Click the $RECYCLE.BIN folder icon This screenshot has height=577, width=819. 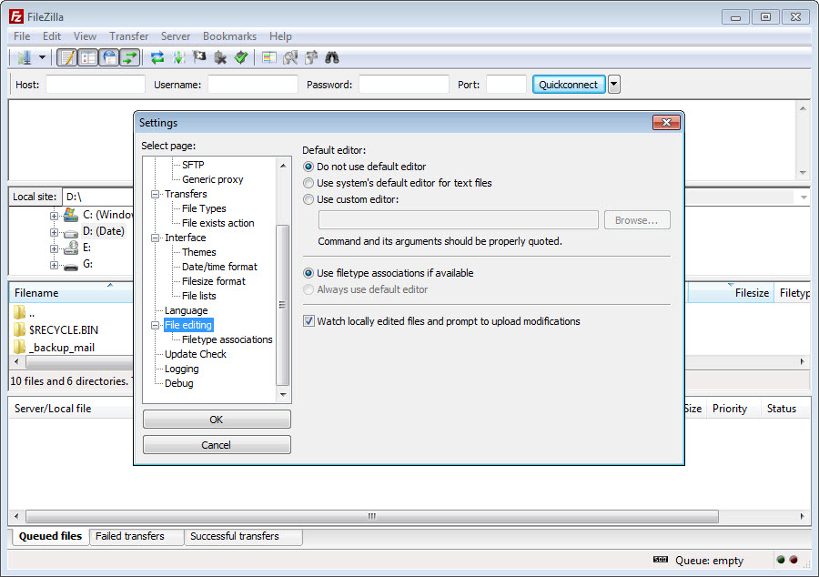point(19,329)
